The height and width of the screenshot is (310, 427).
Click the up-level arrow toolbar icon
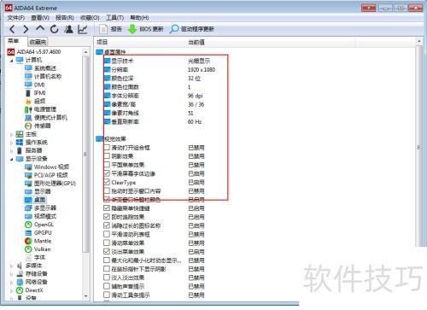coord(40,28)
